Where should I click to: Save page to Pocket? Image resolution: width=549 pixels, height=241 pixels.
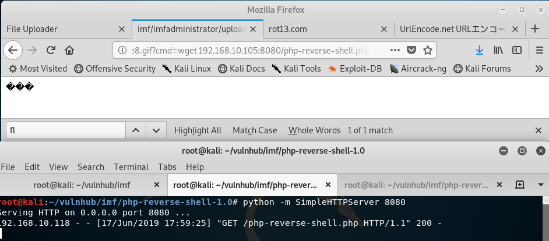411,51
